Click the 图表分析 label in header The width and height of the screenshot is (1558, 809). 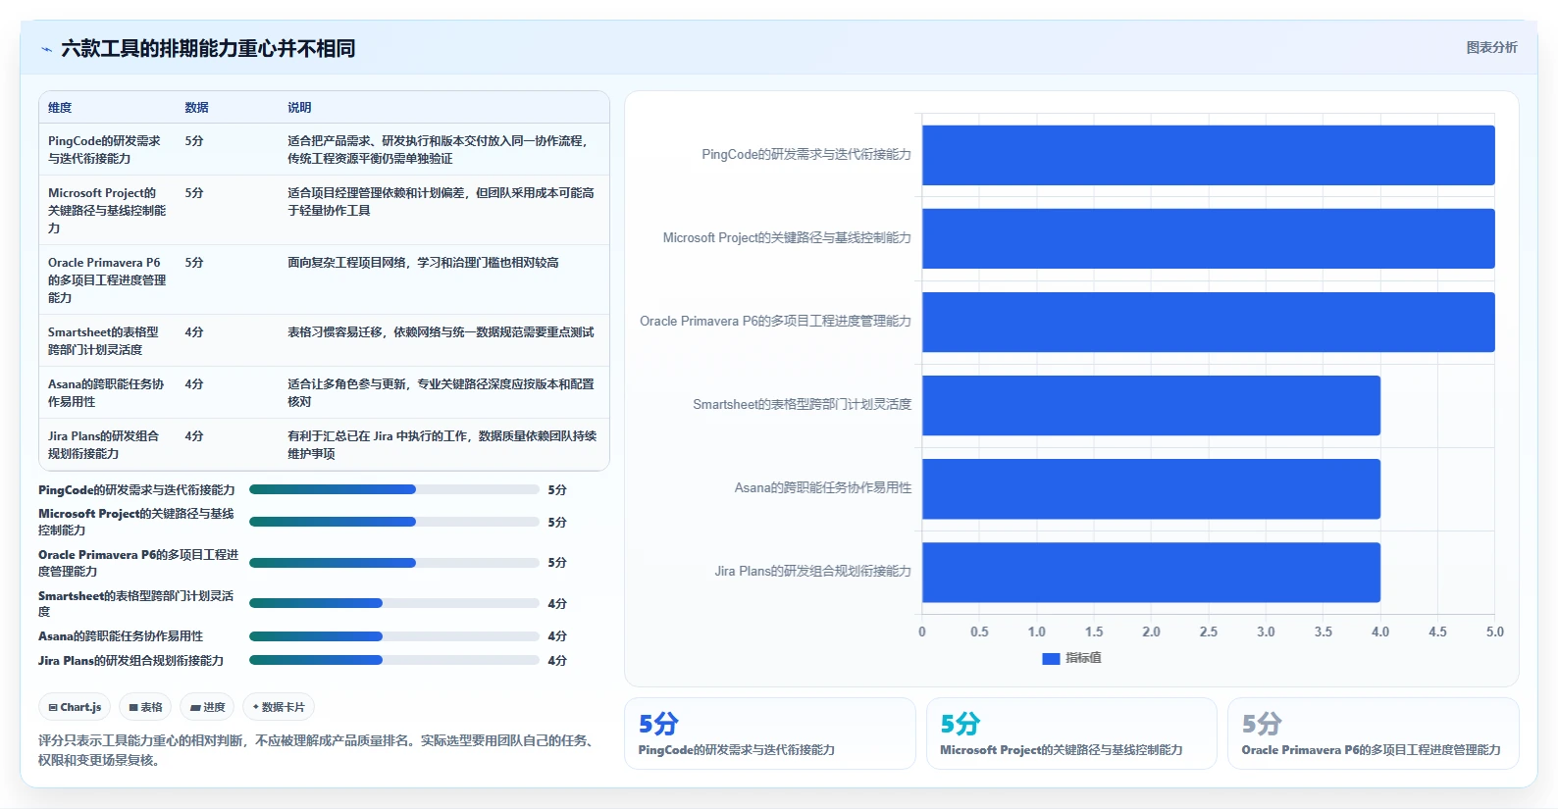coord(1491,47)
